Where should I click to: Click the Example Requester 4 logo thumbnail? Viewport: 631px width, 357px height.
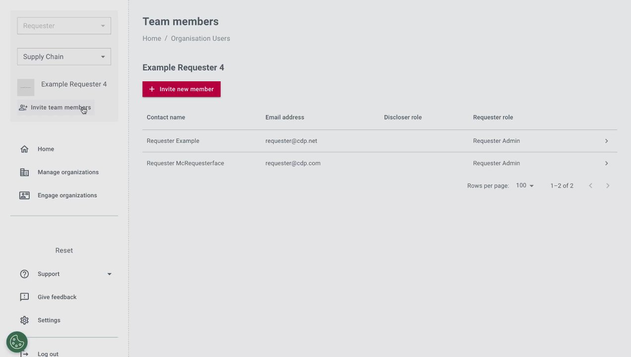[x=26, y=87]
